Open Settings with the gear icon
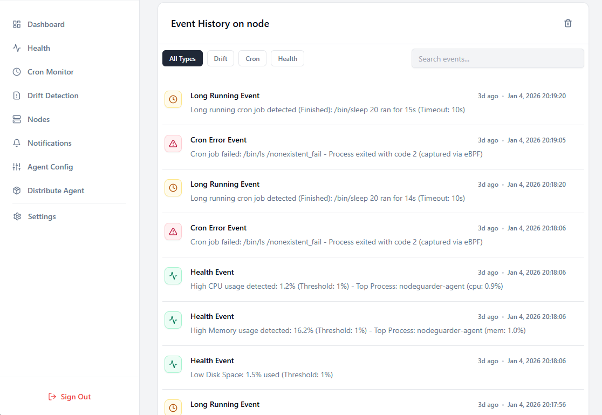 (x=17, y=216)
